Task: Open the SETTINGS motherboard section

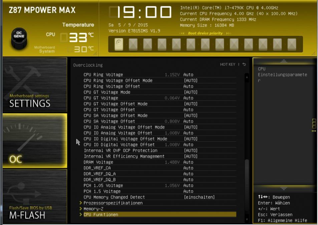Action: [35, 85]
